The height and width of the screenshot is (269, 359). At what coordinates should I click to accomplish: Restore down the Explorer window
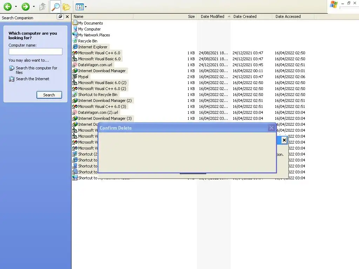pyautogui.click(x=349, y=3)
